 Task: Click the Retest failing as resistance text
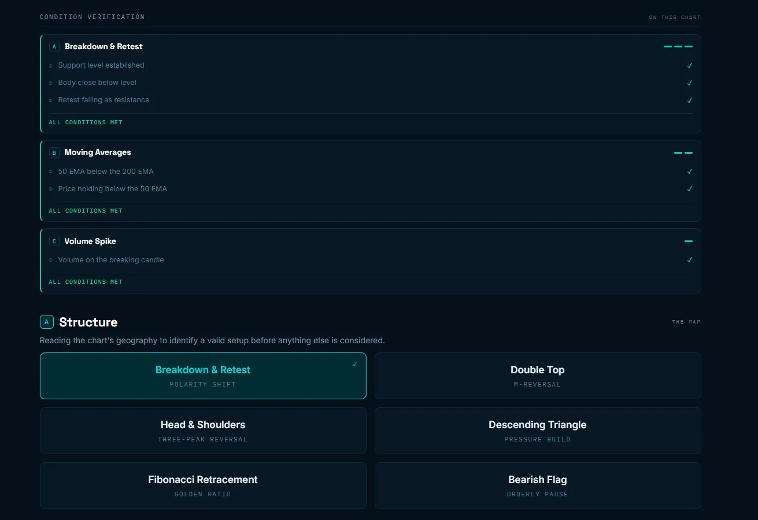[103, 100]
